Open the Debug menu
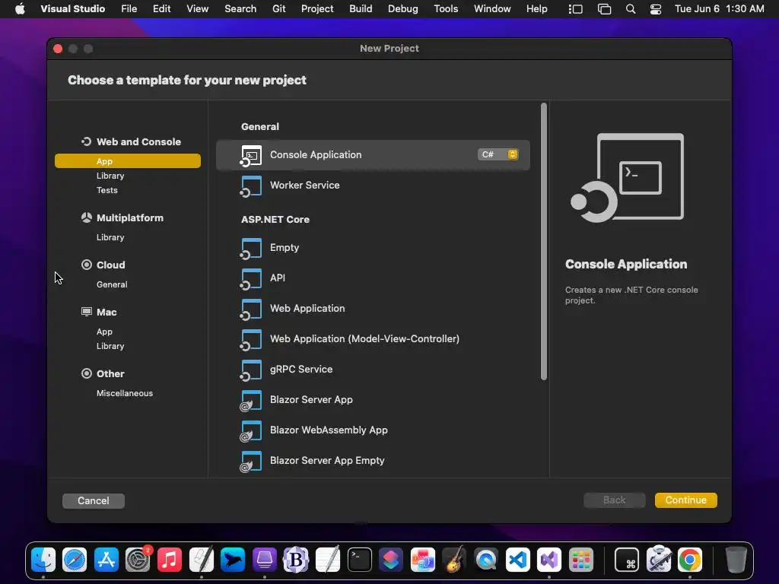The height and width of the screenshot is (584, 779). point(403,9)
